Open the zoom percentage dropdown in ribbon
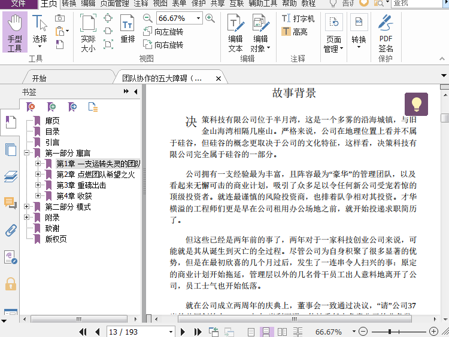This screenshot has width=449, height=337. coord(198,19)
